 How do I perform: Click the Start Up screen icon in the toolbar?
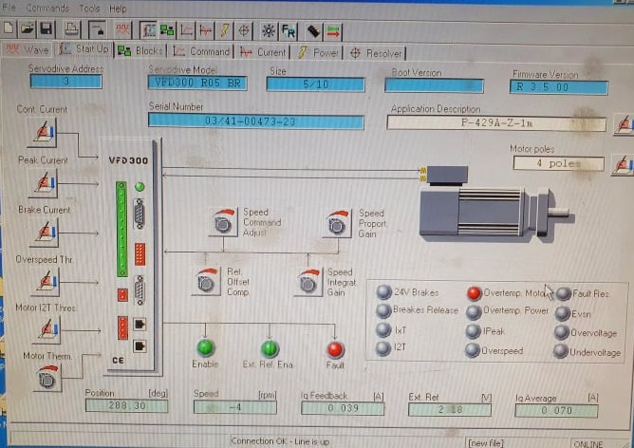pos(148,30)
